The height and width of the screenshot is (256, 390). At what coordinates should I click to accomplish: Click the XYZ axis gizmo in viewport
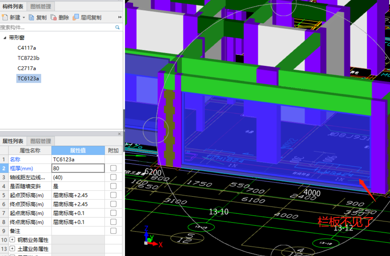pos(153,237)
